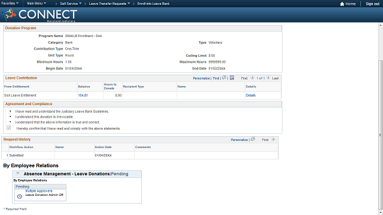Click Find in Leave Contribution
The image size is (383, 215).
click(x=216, y=78)
